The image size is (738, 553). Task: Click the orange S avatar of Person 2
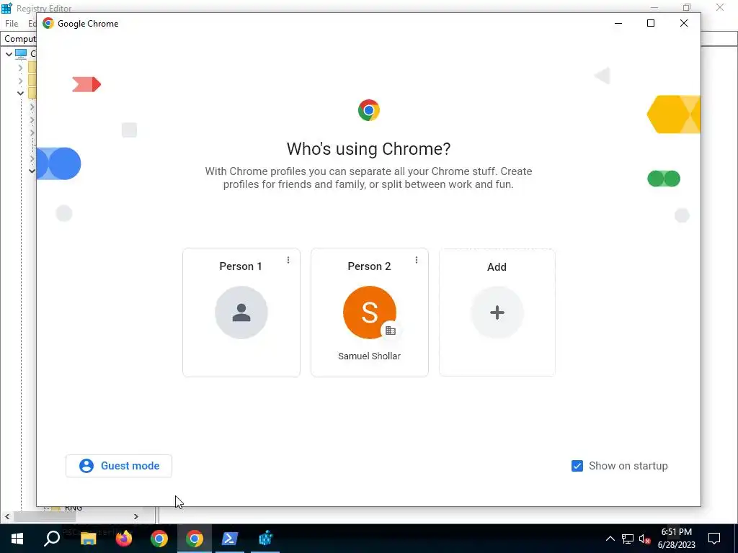click(x=370, y=313)
